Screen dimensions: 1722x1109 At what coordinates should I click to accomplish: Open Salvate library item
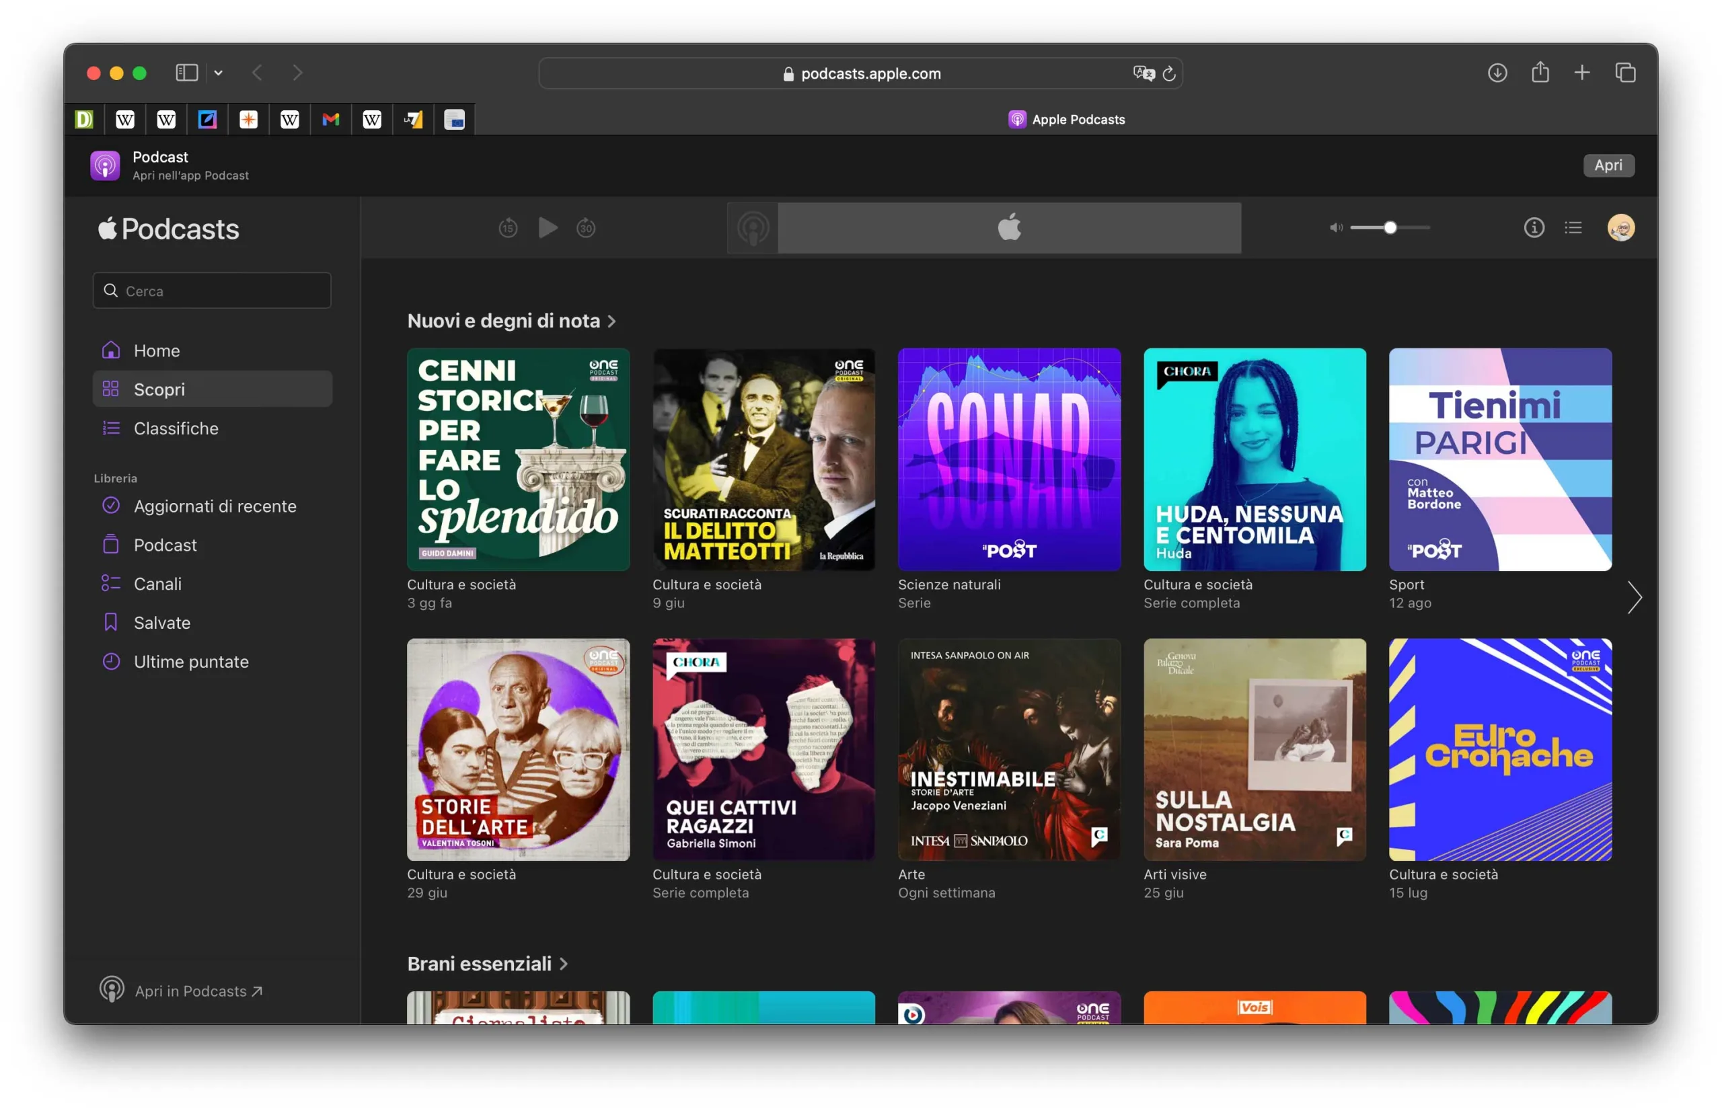(x=213, y=623)
